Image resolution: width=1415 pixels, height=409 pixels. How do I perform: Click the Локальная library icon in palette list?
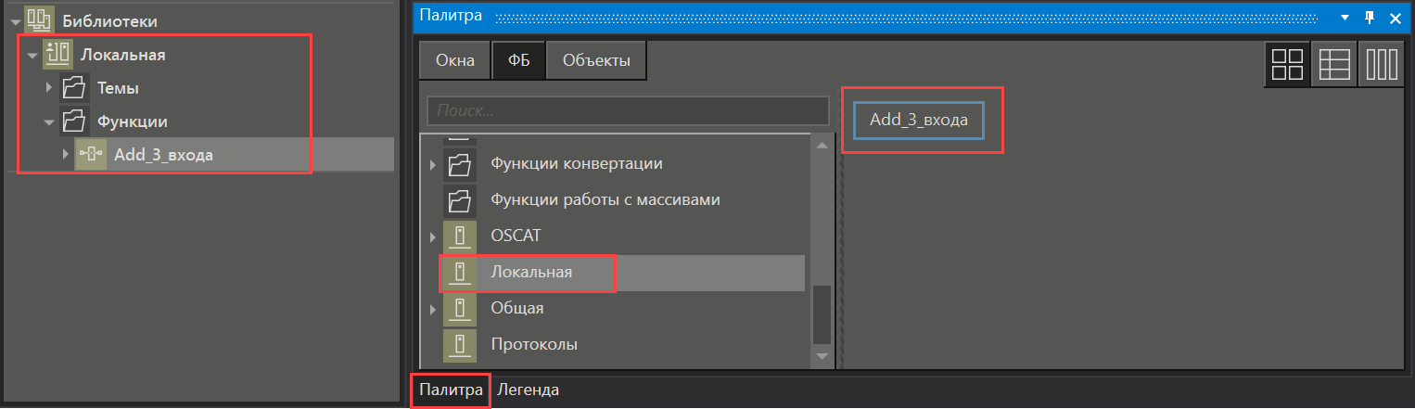pyautogui.click(x=460, y=272)
